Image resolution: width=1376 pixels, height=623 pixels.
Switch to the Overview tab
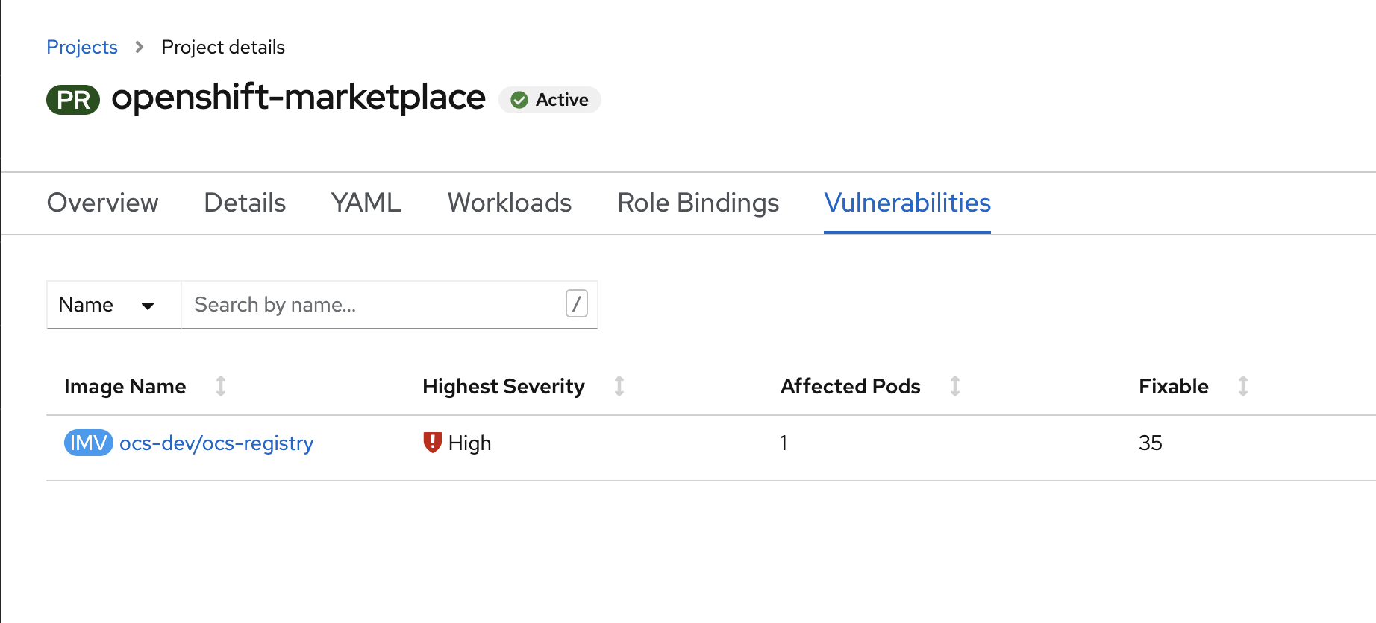click(x=103, y=203)
